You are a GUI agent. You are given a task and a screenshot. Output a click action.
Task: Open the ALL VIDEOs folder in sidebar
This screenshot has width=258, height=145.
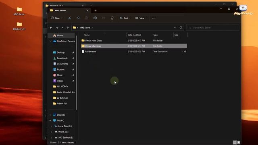tap(60, 87)
